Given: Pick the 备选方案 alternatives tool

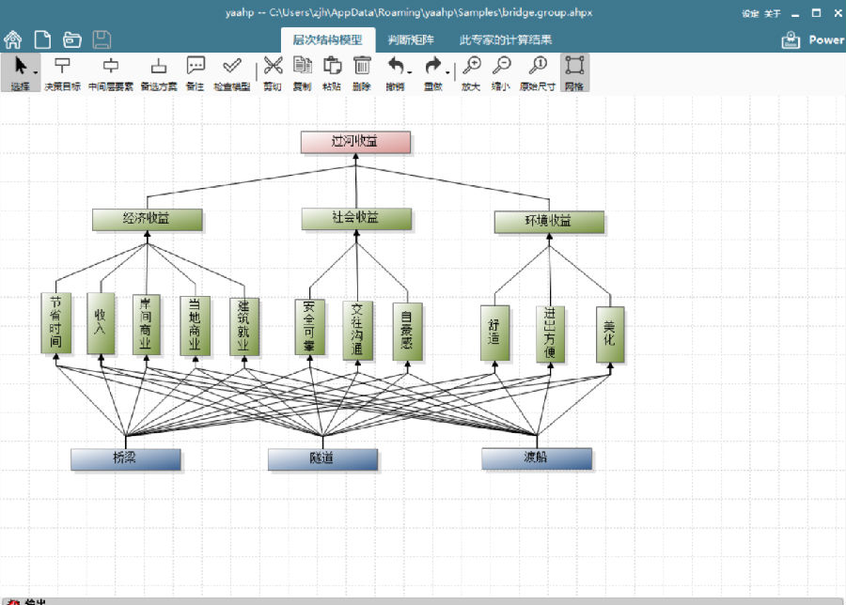Looking at the screenshot, I should (159, 72).
